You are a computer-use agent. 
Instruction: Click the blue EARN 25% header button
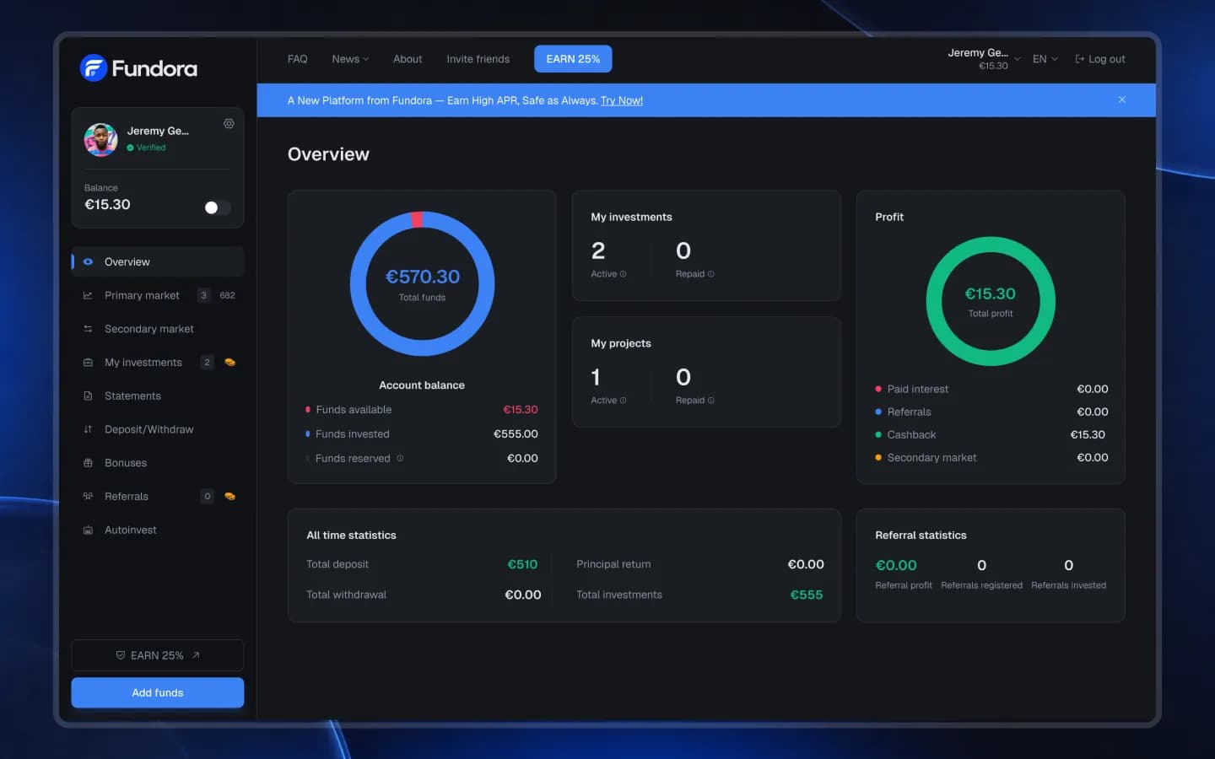pyautogui.click(x=573, y=59)
